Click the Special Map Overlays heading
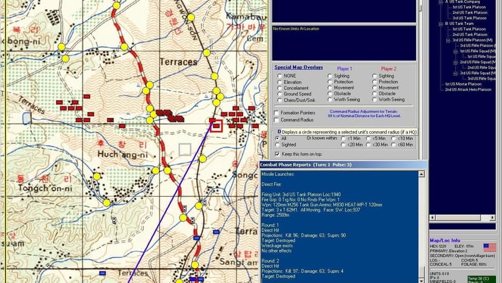502x283 pixels. point(298,67)
